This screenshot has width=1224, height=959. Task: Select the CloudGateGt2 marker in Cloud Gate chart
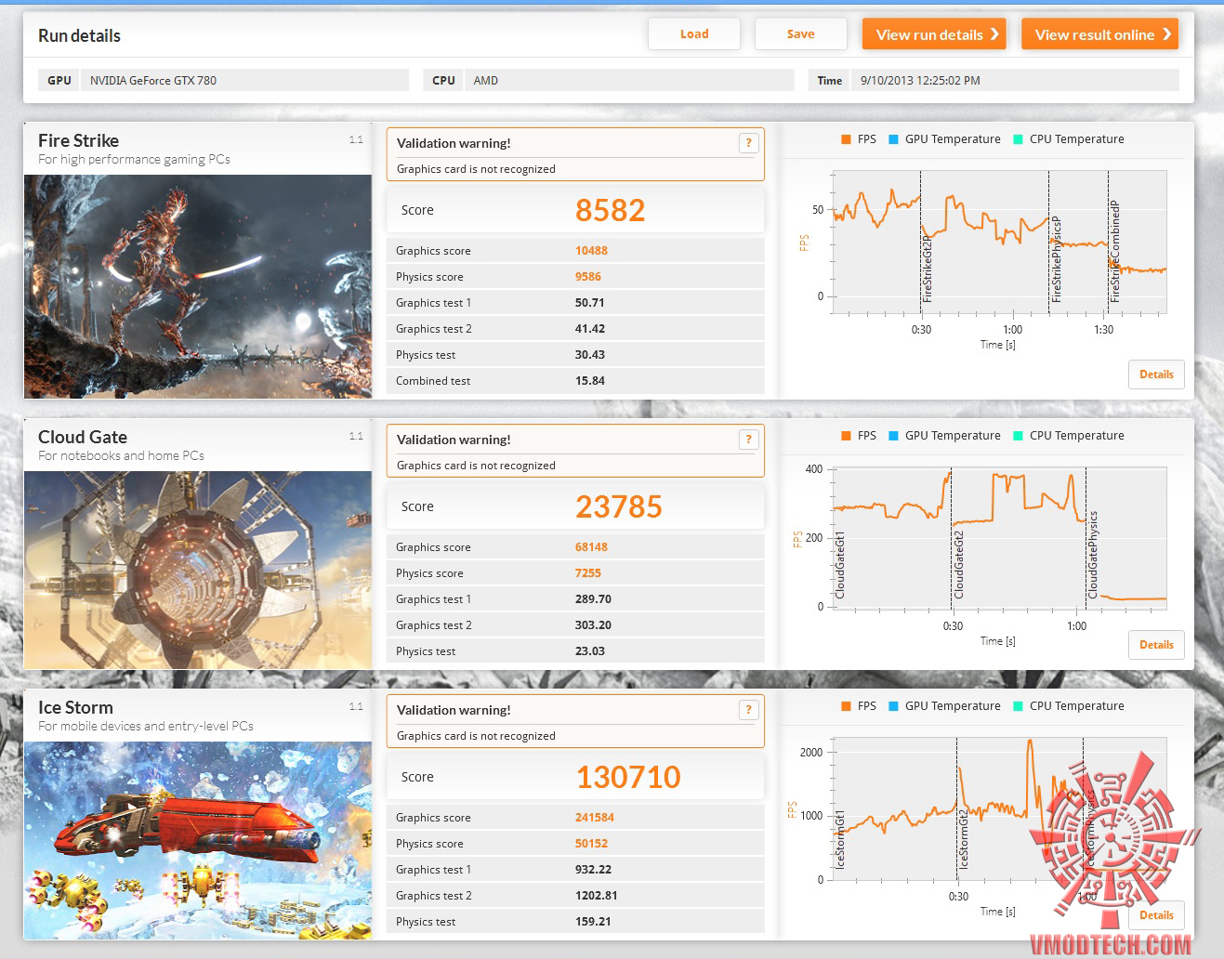pos(958,565)
